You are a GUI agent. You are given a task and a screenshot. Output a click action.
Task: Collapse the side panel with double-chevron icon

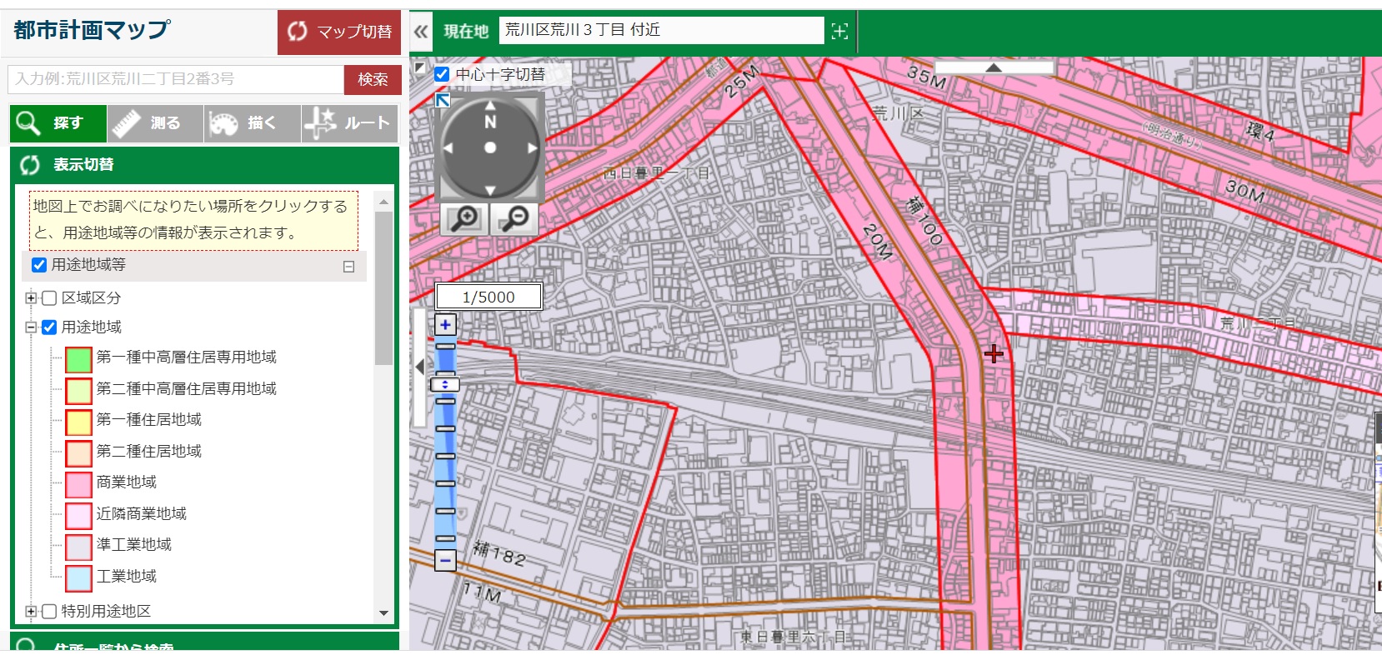click(421, 32)
